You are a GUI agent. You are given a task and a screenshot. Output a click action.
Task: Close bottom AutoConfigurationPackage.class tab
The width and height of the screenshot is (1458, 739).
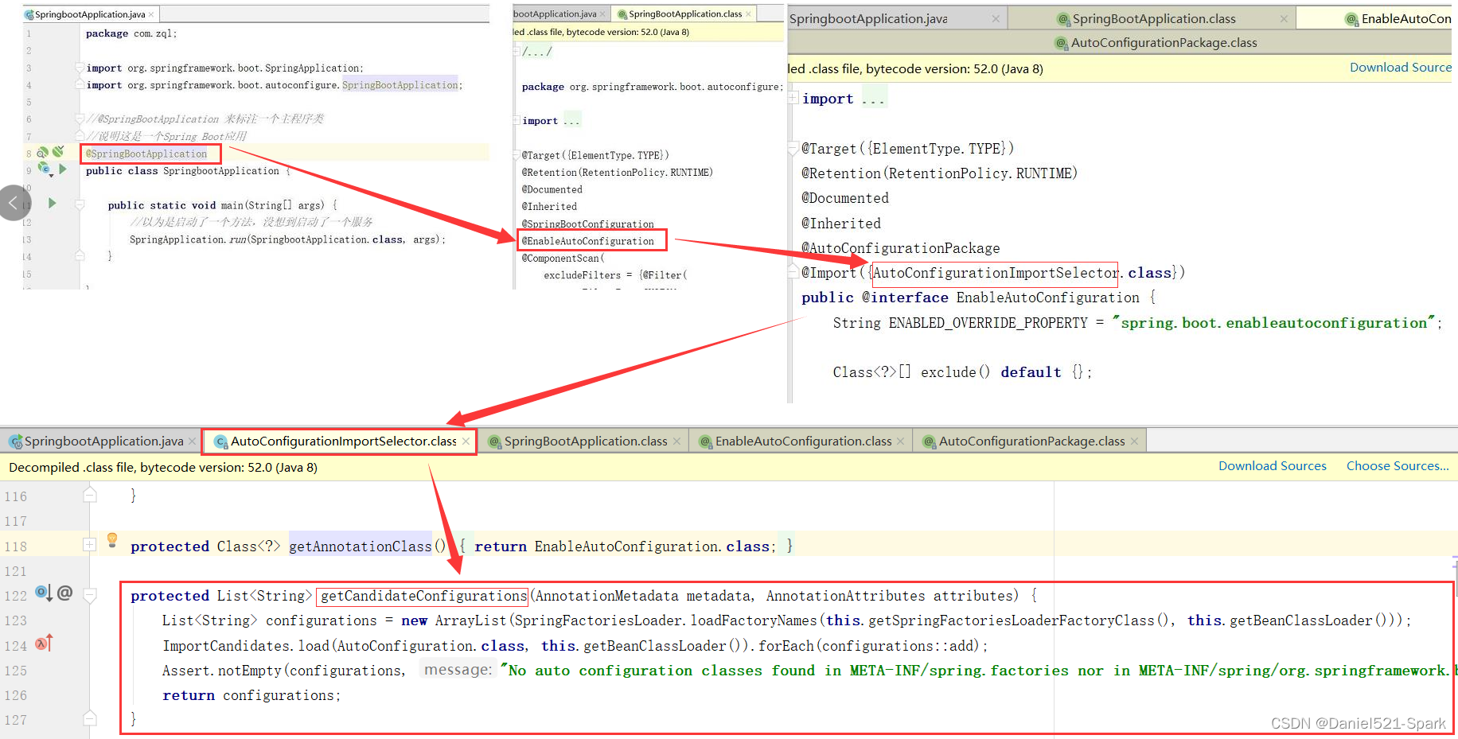[x=1134, y=441]
